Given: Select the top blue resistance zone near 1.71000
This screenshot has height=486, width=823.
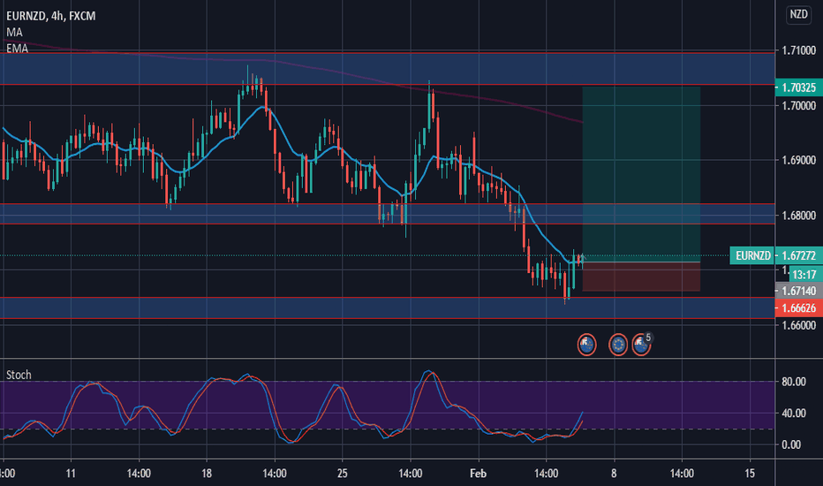Looking at the screenshot, I should [388, 69].
